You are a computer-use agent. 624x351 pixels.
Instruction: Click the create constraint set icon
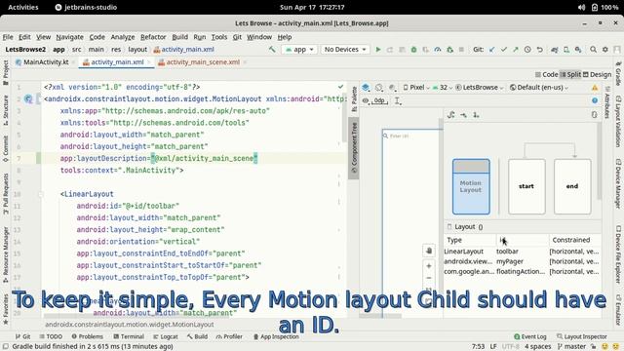point(450,115)
